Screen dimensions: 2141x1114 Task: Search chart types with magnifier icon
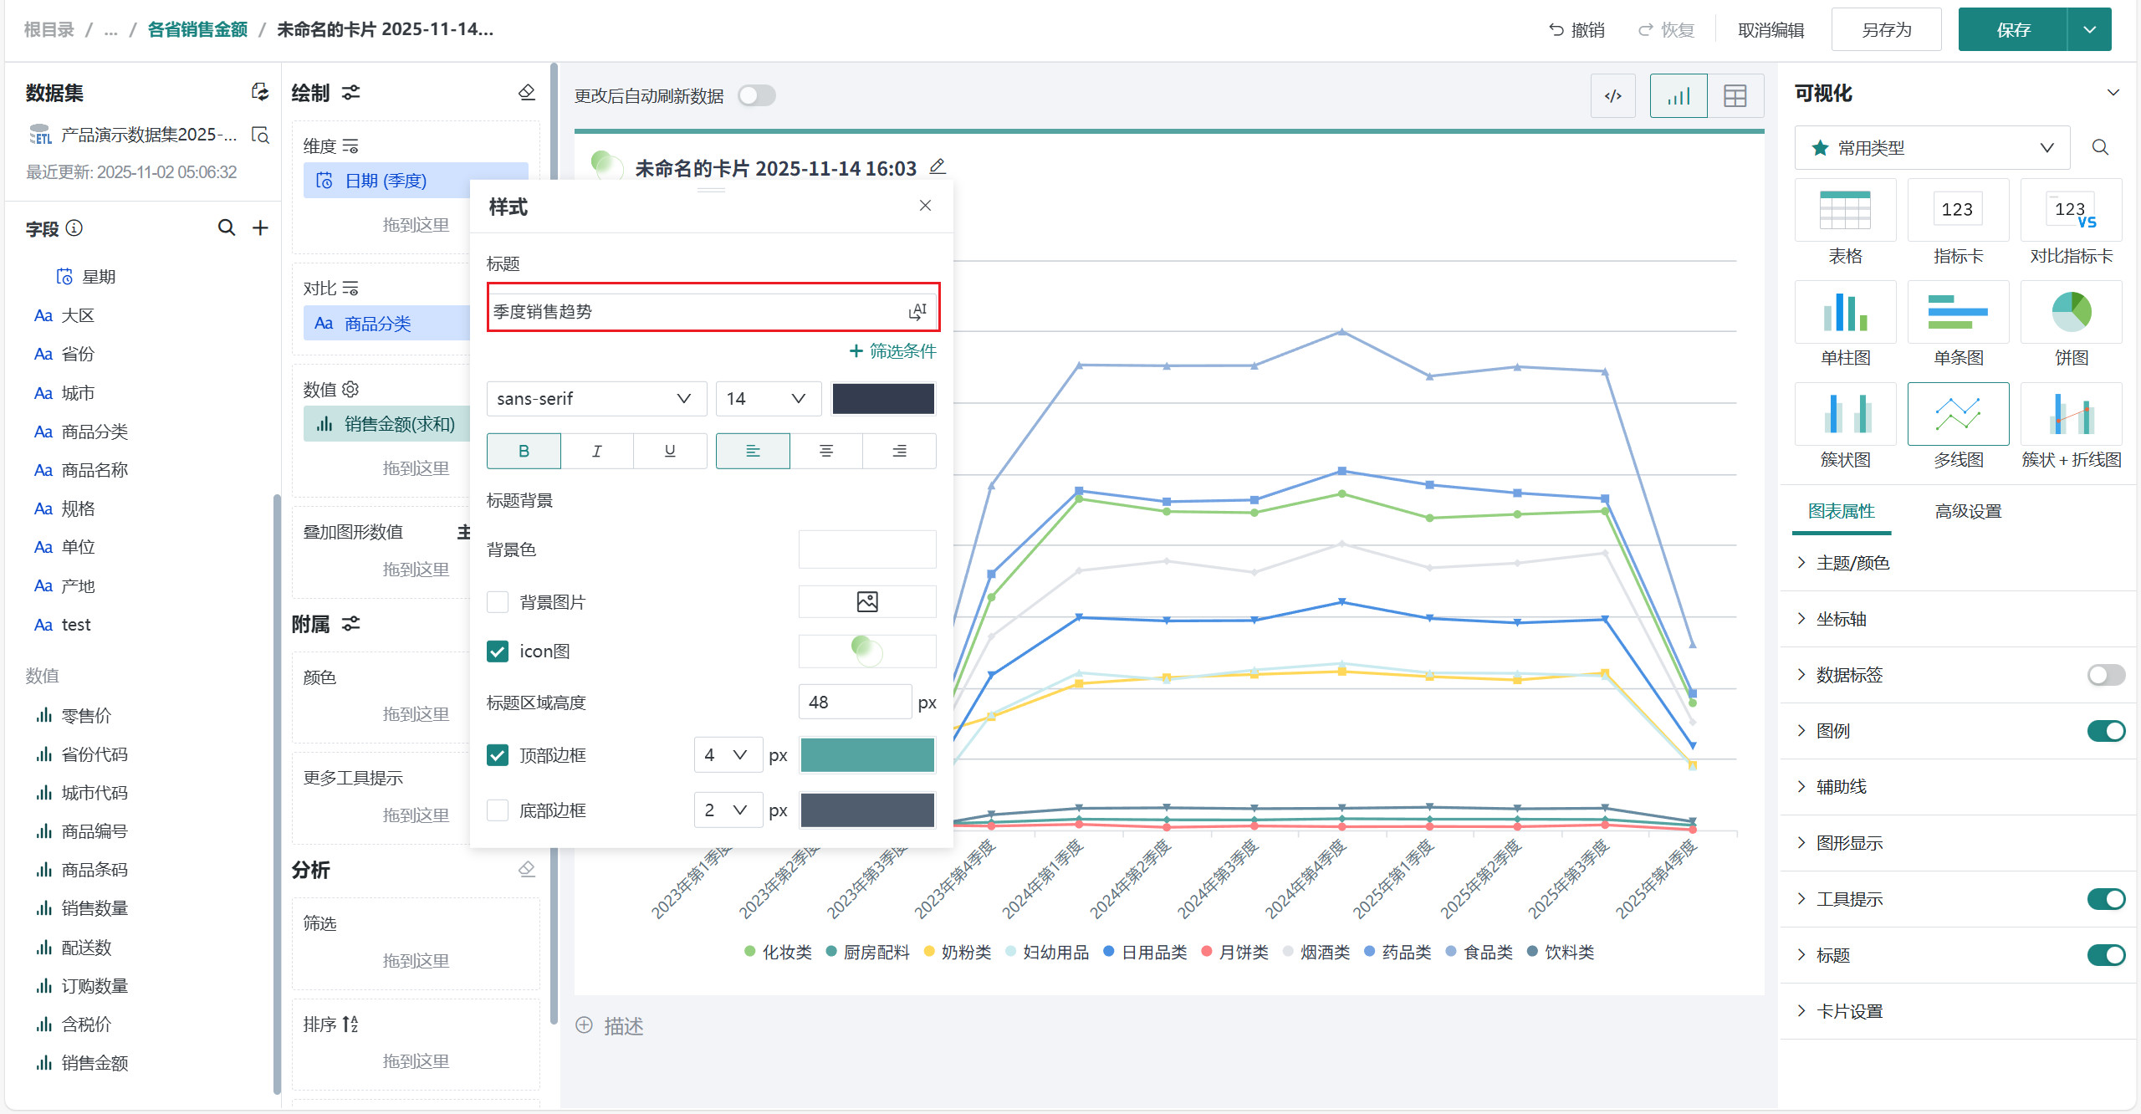[x=2100, y=148]
